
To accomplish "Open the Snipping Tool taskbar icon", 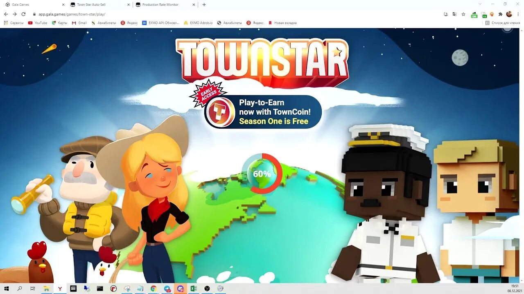I will tap(127, 288).
